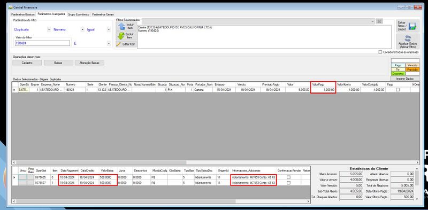Click the grey X button beside filter combo

pos(379,21)
